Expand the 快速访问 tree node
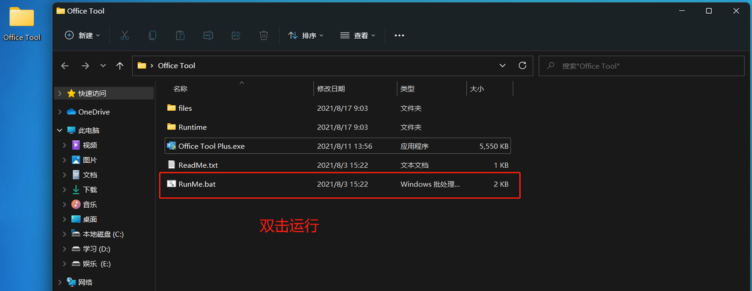752x291 pixels. click(x=60, y=93)
